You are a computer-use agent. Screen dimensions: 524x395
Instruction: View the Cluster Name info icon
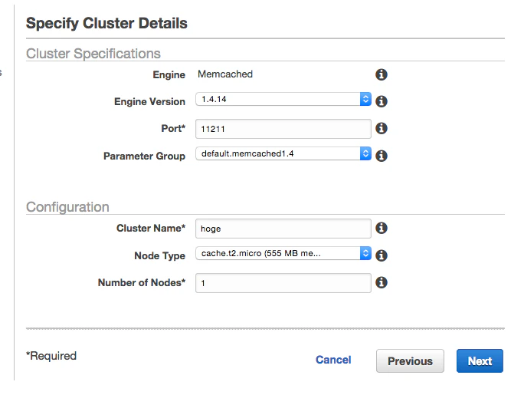pyautogui.click(x=382, y=228)
